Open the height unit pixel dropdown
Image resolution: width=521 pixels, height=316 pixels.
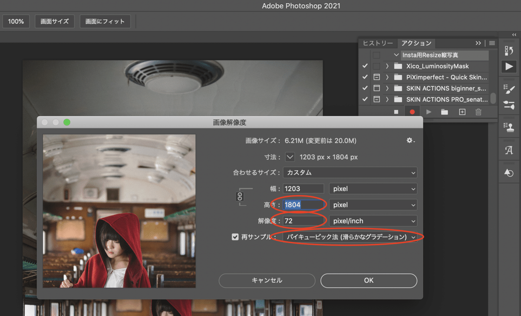[373, 205]
